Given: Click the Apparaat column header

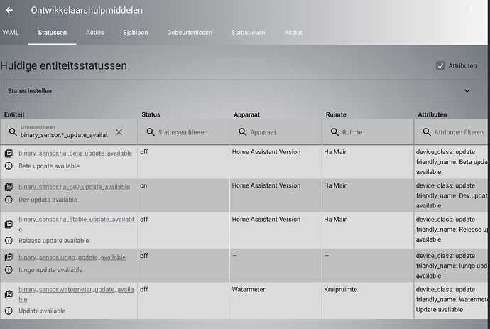Looking at the screenshot, I should (246, 114).
